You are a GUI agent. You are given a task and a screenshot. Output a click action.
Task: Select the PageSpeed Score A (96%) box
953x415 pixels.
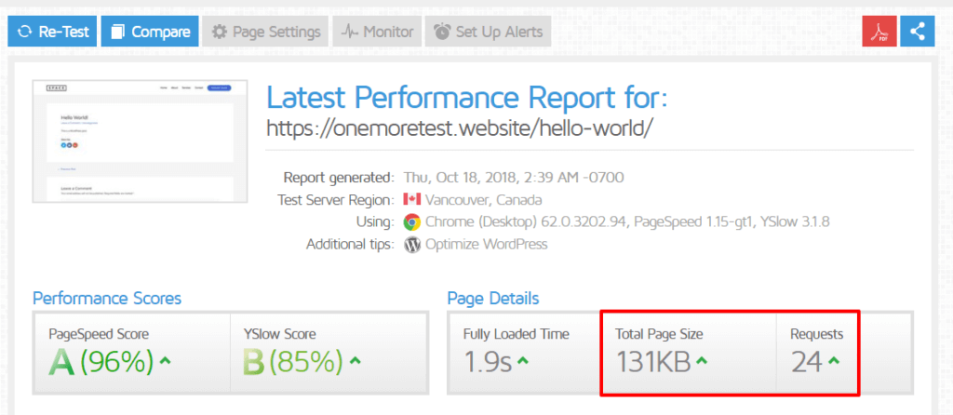pos(132,353)
